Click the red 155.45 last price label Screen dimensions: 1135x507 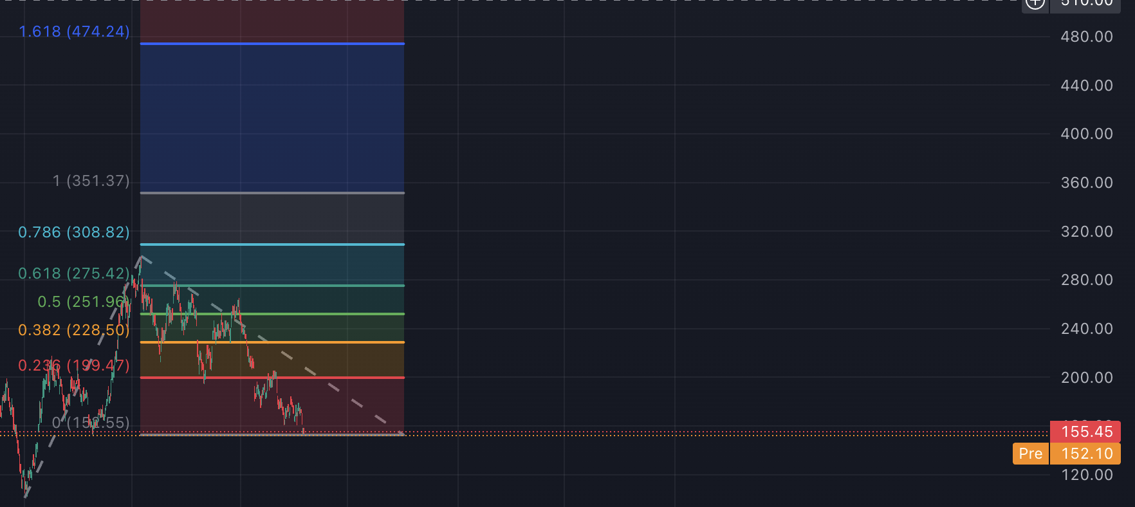pyautogui.click(x=1086, y=431)
